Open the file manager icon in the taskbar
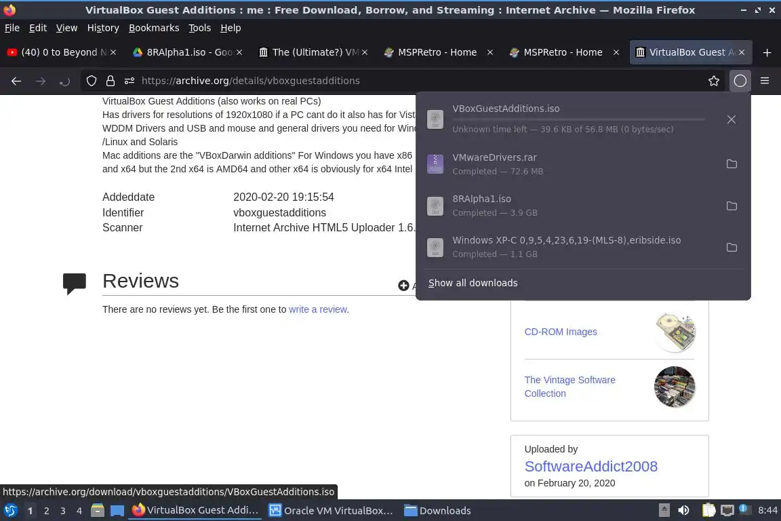The width and height of the screenshot is (781, 521). (97, 510)
